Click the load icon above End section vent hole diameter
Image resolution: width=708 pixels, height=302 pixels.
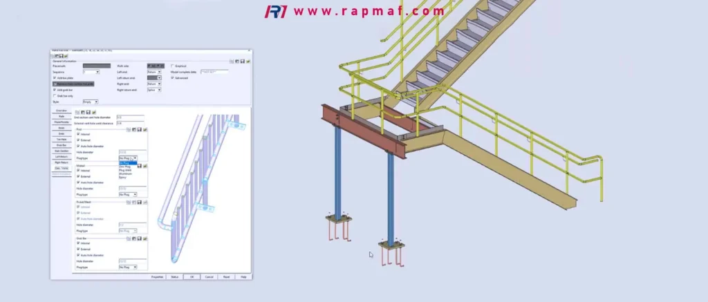click(83, 113)
